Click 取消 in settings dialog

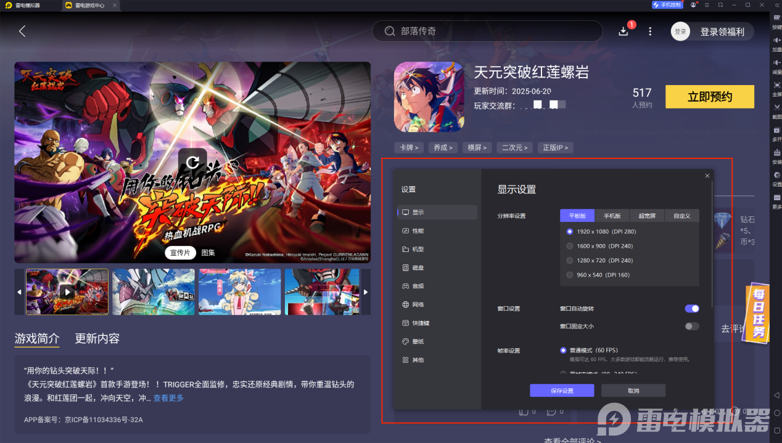(633, 391)
